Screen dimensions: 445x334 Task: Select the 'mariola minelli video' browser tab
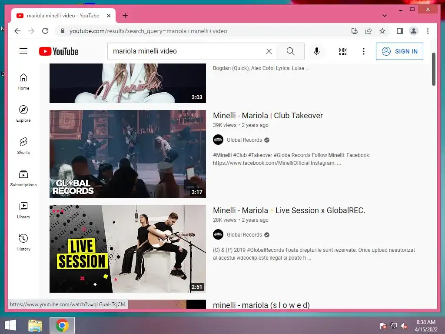pyautogui.click(x=63, y=16)
